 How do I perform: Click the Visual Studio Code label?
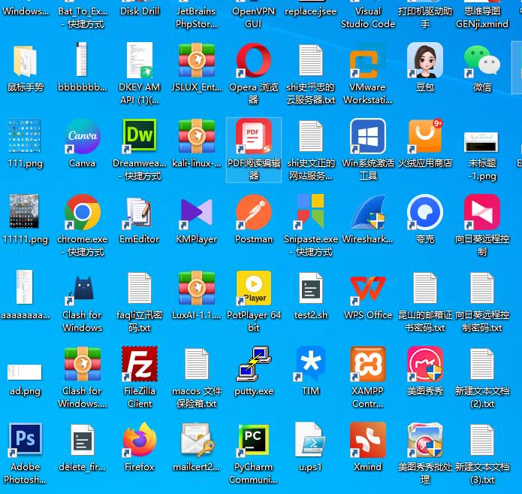(368, 17)
